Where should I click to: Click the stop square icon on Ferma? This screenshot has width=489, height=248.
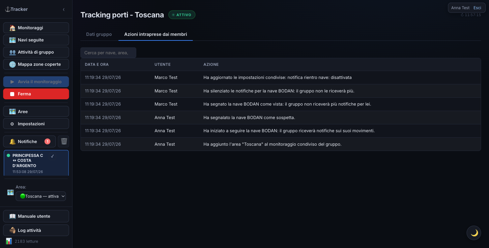[x=12, y=94]
